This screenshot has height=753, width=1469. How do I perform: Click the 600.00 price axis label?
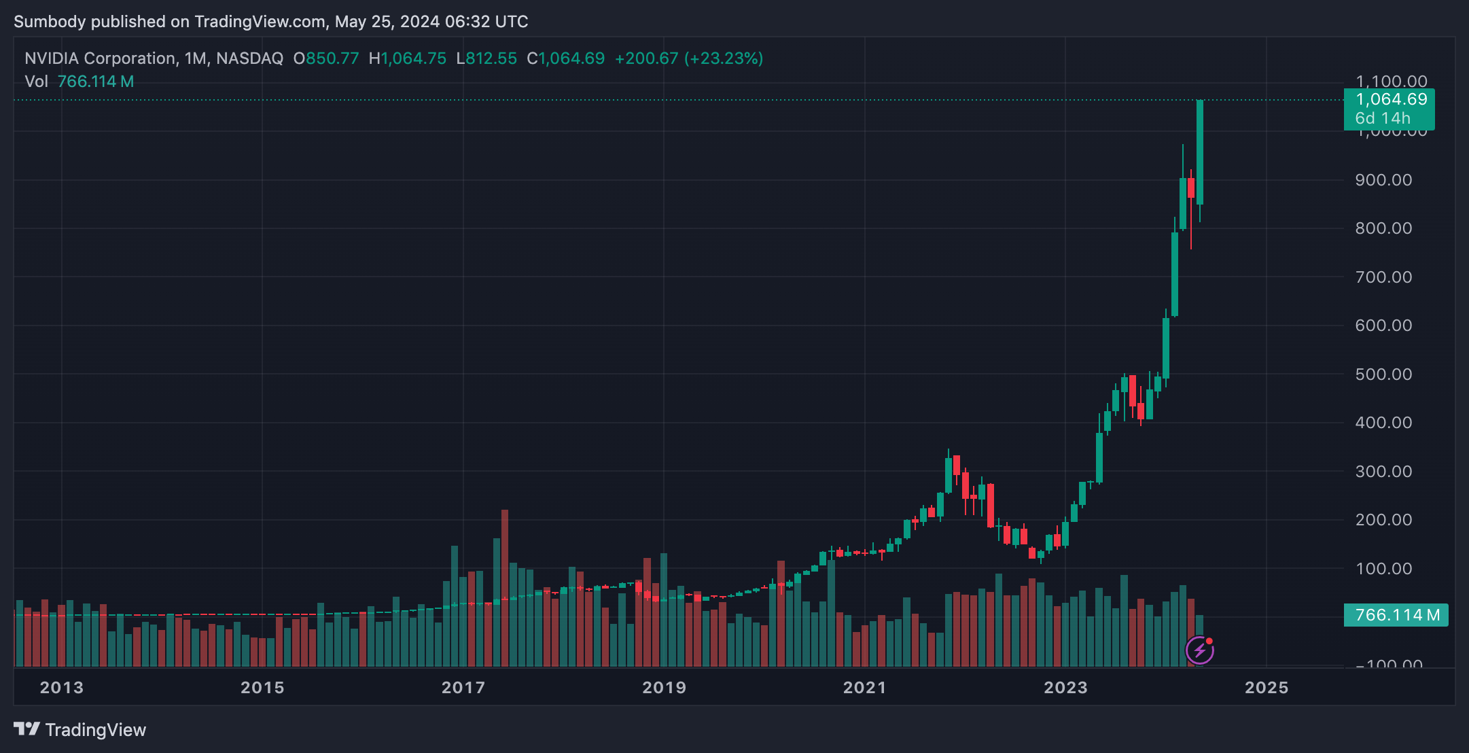pyautogui.click(x=1383, y=326)
